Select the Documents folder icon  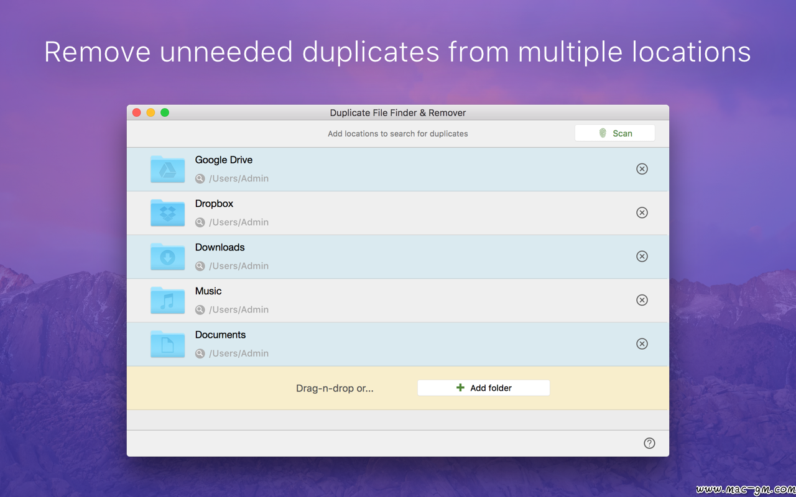click(167, 344)
